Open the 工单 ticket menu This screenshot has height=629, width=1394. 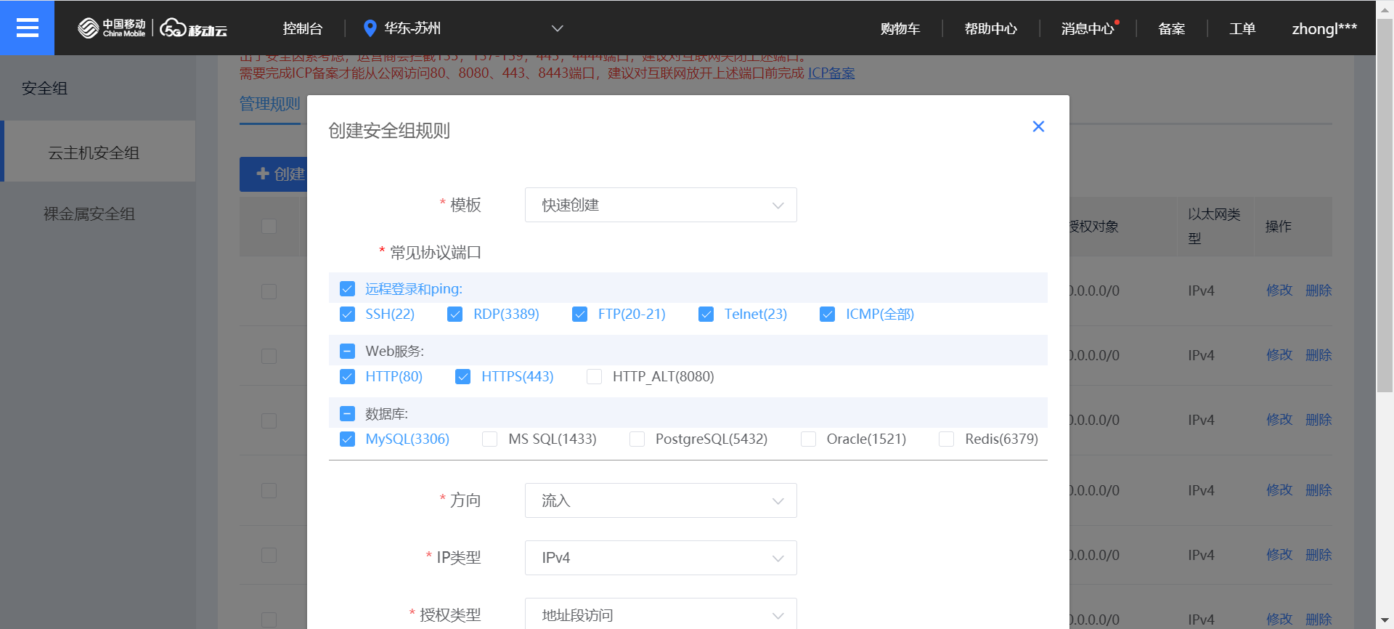pos(1242,28)
